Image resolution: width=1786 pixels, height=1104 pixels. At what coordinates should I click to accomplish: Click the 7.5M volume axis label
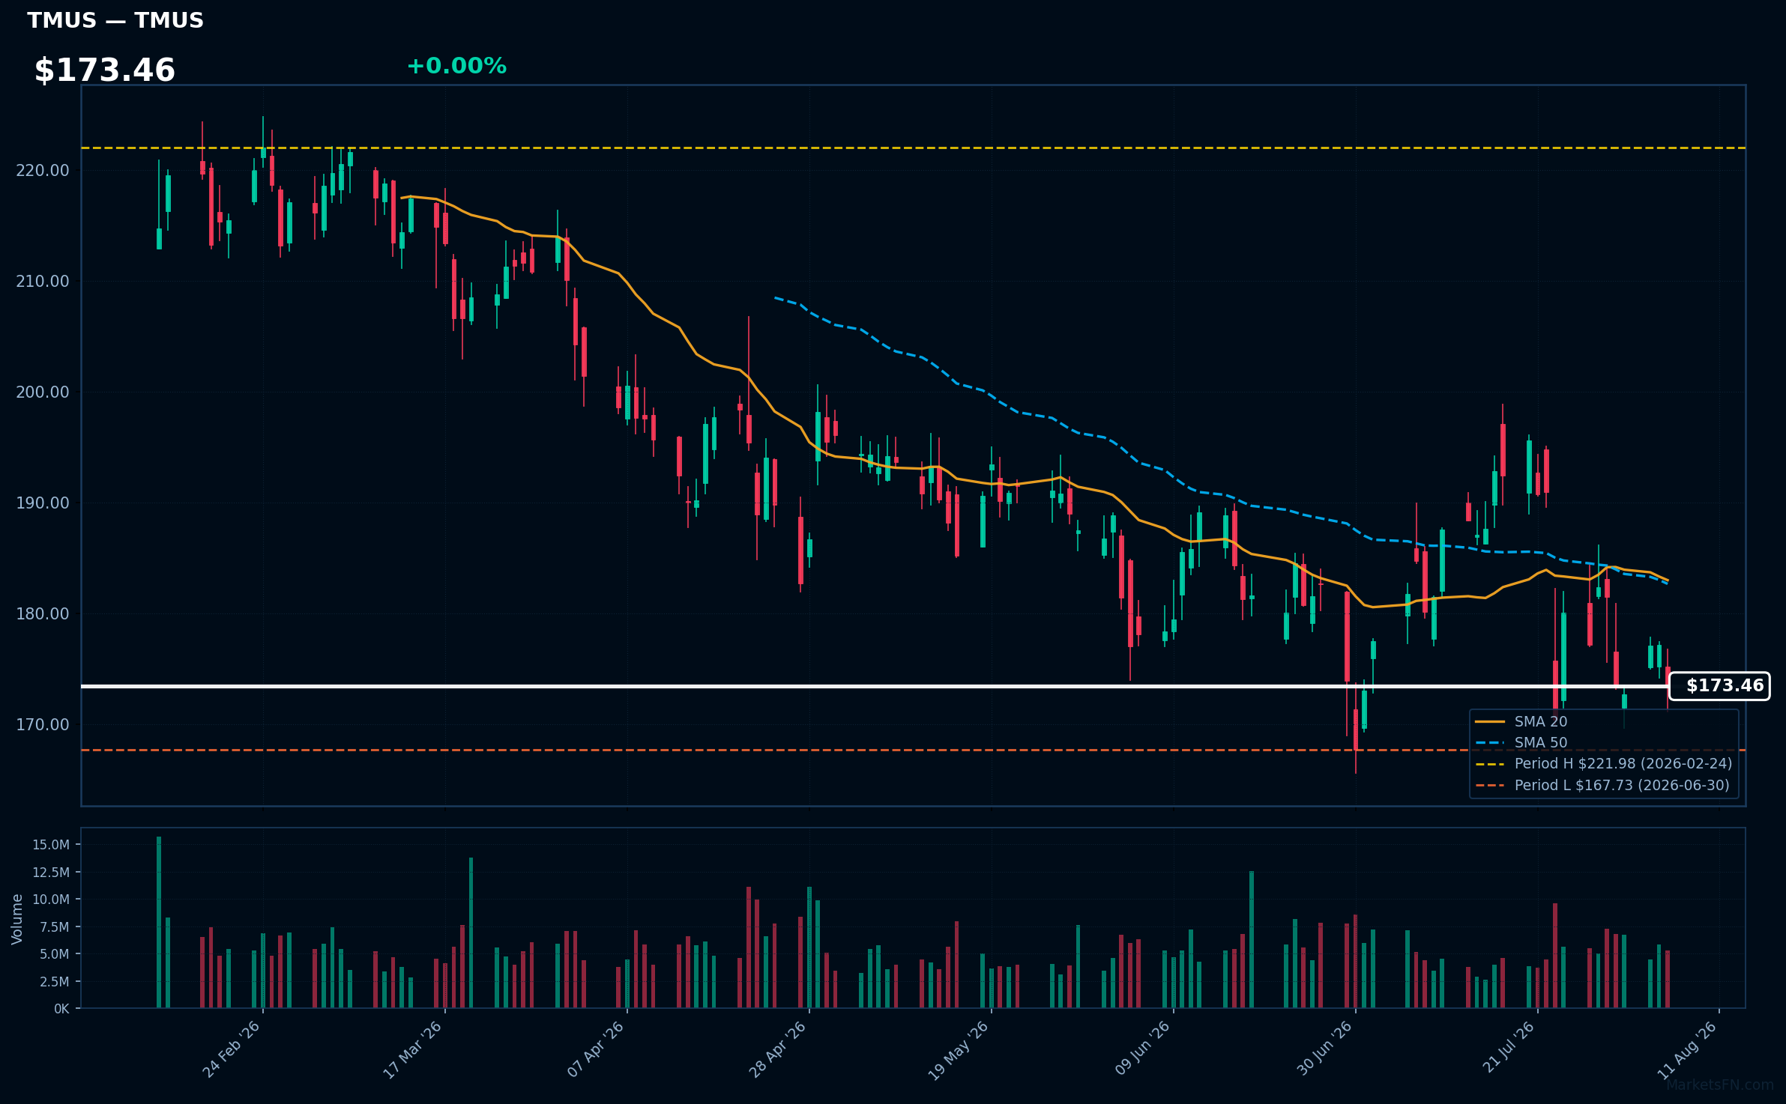tap(55, 927)
